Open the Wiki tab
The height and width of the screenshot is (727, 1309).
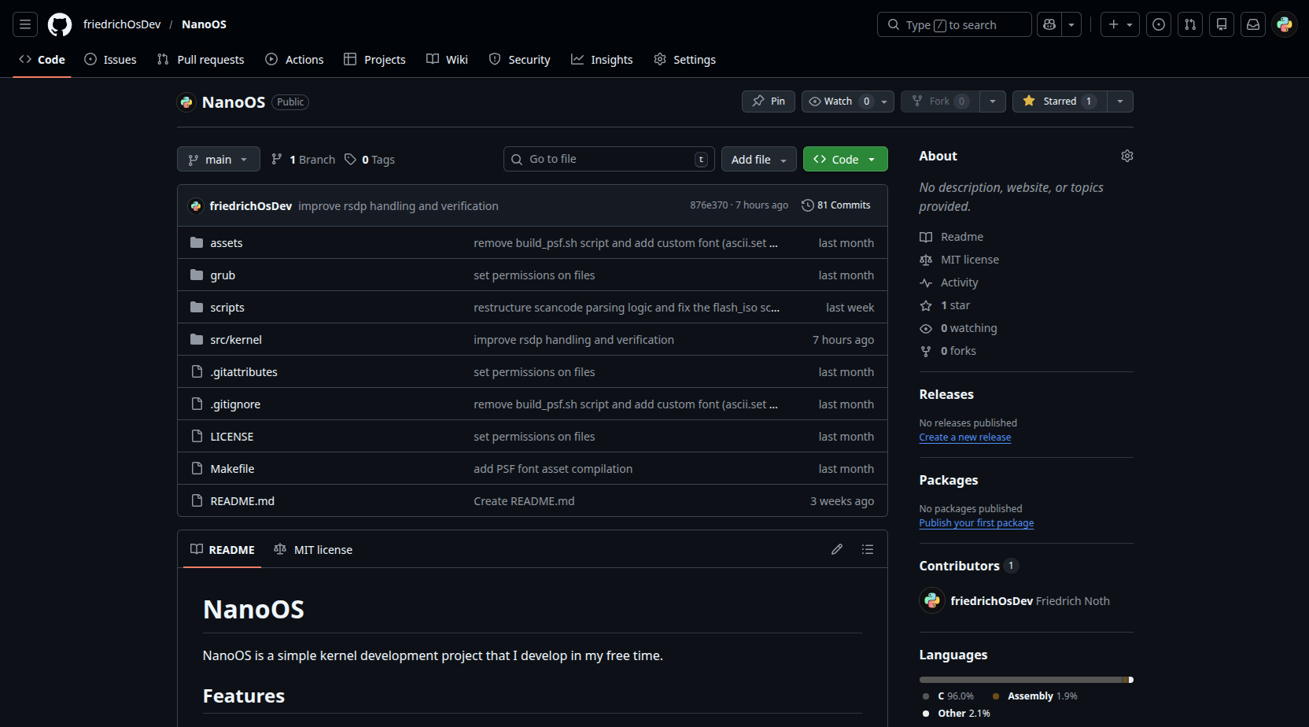coord(447,60)
